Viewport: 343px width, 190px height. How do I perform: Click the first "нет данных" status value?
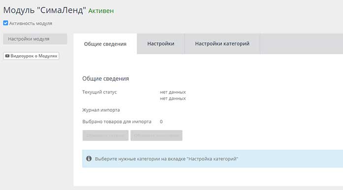(x=173, y=92)
